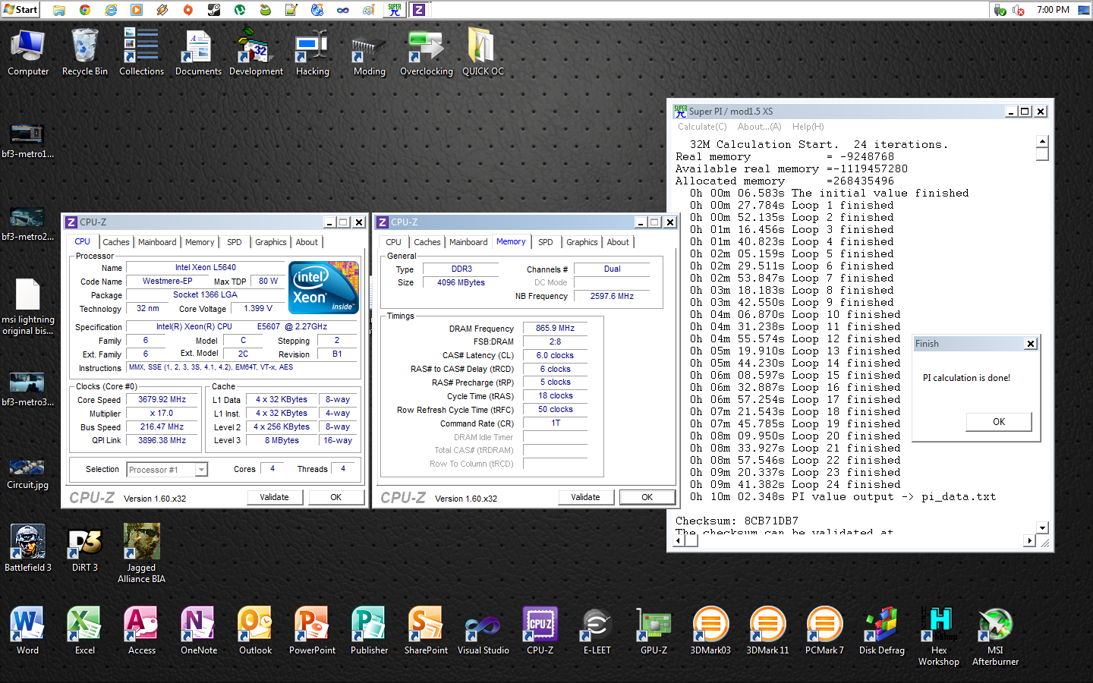1093x683 pixels.
Task: Open the Start menu
Action: 20,10
